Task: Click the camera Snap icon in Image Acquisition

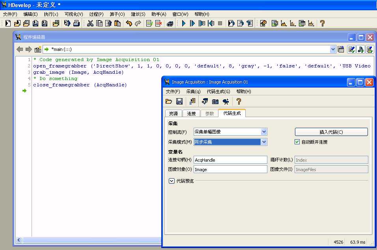Action: tap(215, 101)
